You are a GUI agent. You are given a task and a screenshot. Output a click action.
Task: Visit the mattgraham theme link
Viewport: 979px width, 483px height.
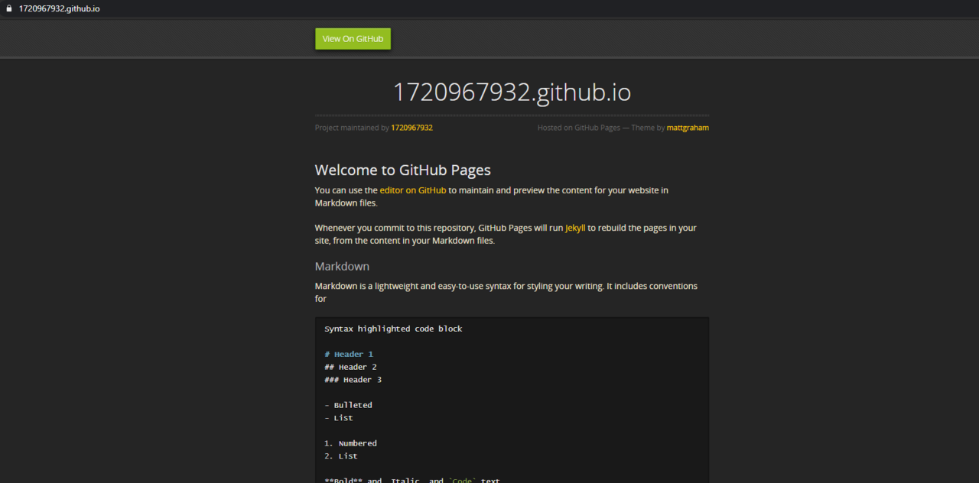(688, 128)
